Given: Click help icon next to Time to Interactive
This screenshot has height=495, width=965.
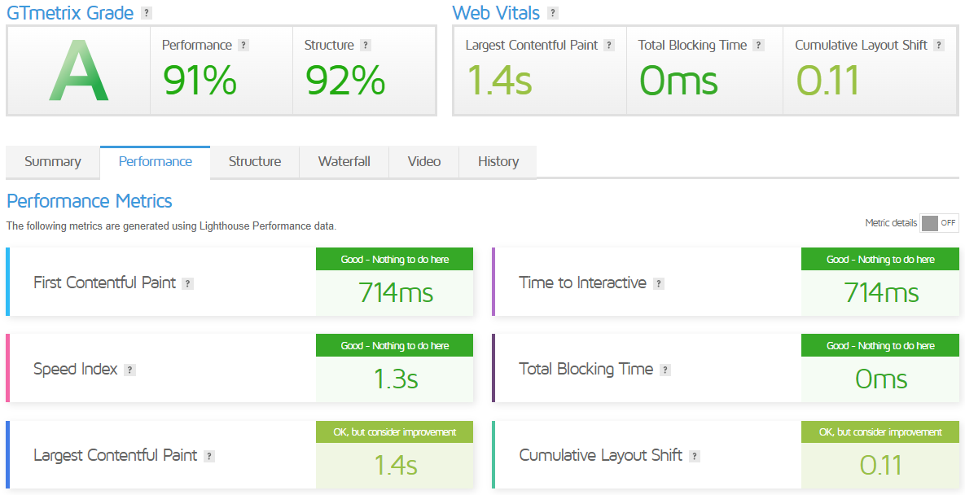Looking at the screenshot, I should 659,283.
